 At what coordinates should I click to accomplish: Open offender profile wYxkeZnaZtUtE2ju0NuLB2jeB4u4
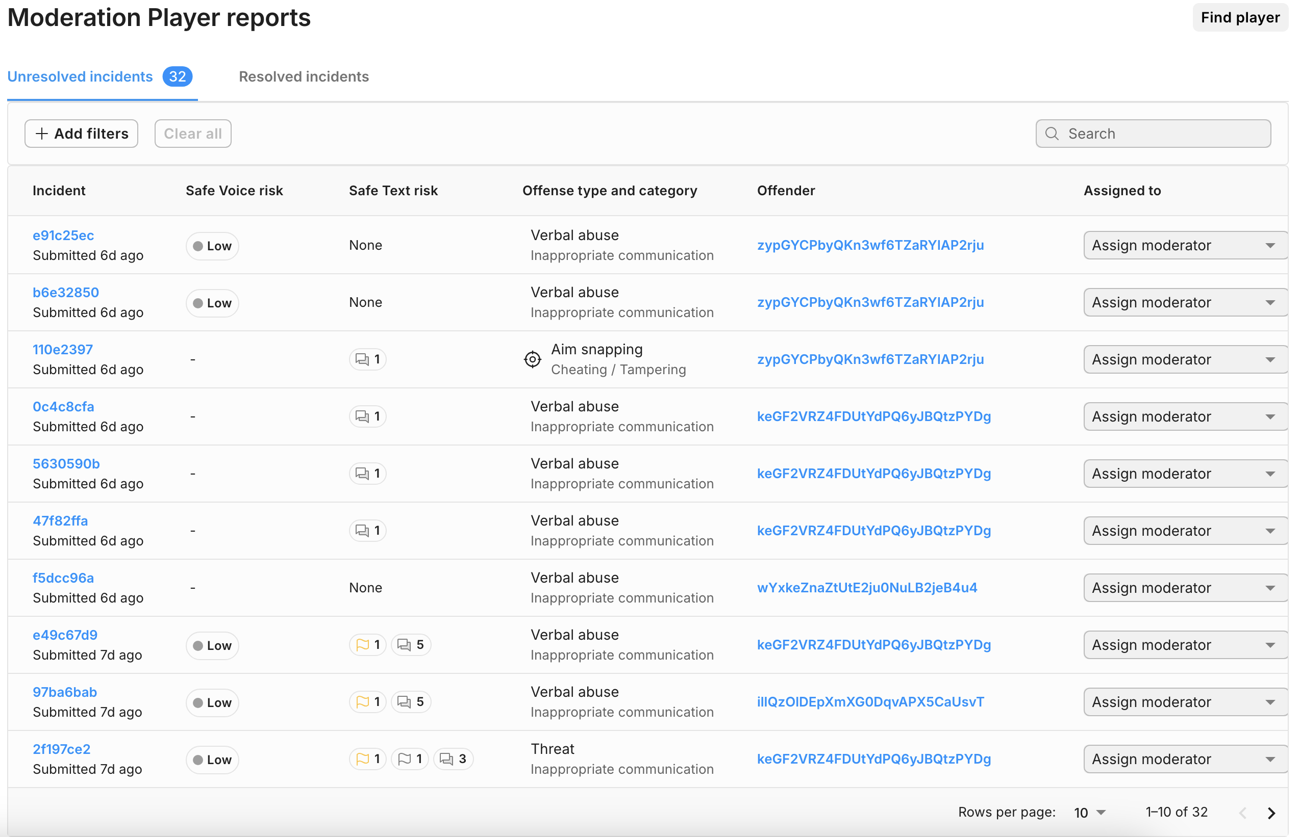[x=867, y=588]
